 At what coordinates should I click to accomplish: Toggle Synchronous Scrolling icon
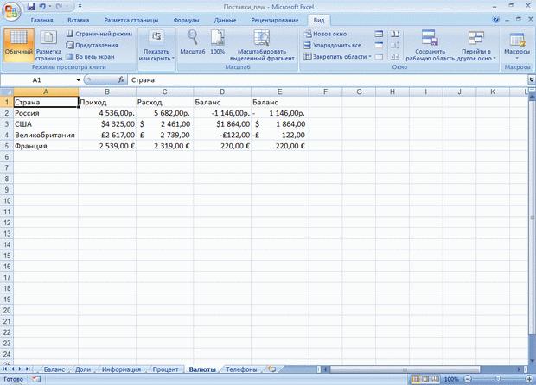click(395, 45)
